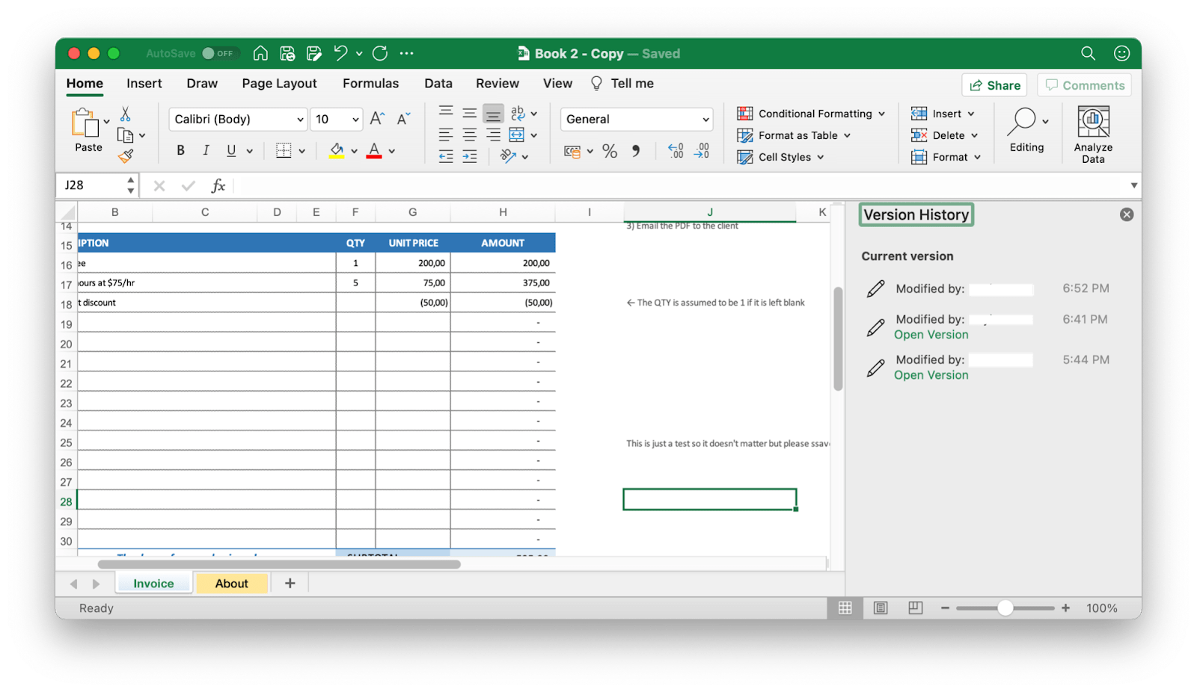Viewport: 1197px width, 692px height.
Task: Expand Format as Table menu
Action: pyautogui.click(x=794, y=135)
